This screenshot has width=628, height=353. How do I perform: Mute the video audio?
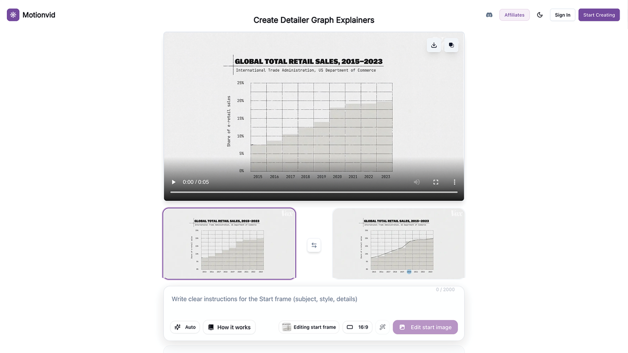coord(417,182)
